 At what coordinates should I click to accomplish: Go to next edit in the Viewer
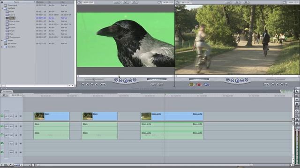[135, 80]
